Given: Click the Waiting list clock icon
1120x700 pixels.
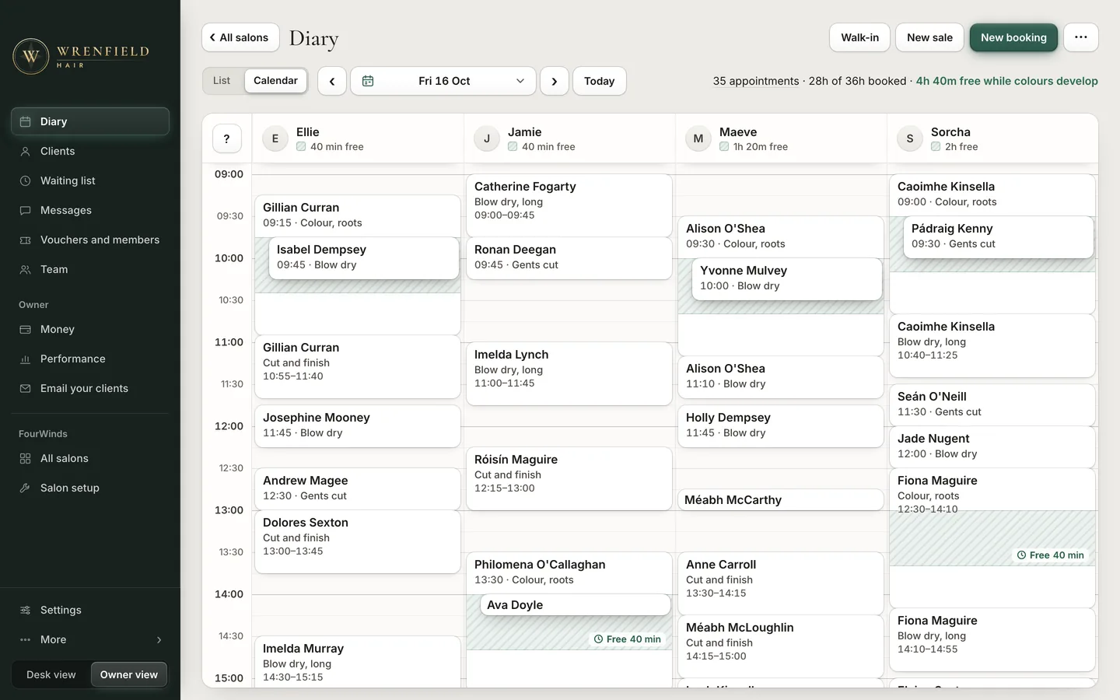Looking at the screenshot, I should coord(25,180).
